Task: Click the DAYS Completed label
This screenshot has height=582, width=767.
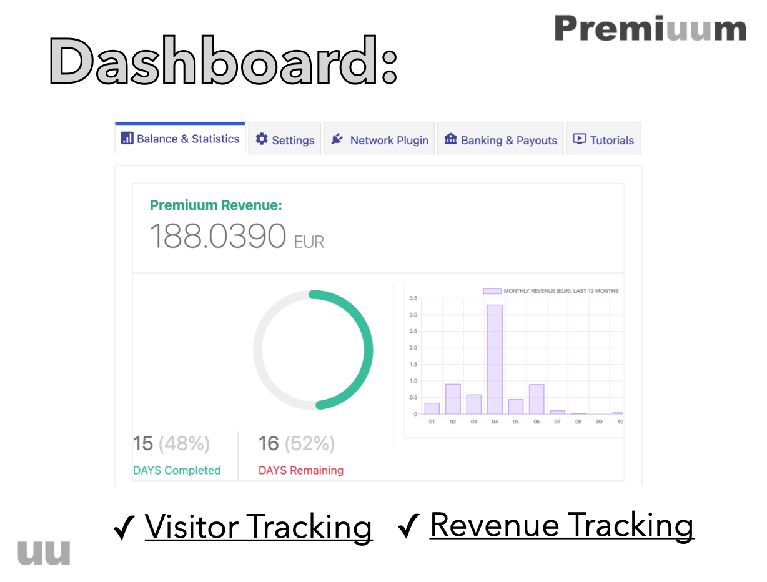Action: (x=177, y=470)
